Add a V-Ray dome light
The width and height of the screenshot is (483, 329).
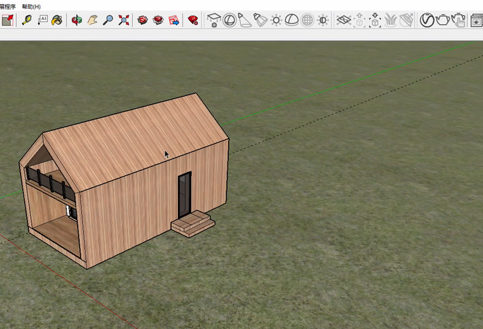(292, 20)
